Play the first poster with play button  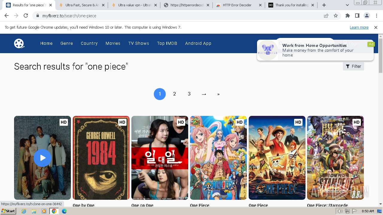coord(42,158)
